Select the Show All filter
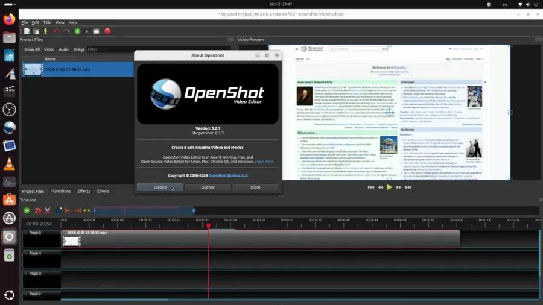The image size is (543, 305). click(x=32, y=49)
